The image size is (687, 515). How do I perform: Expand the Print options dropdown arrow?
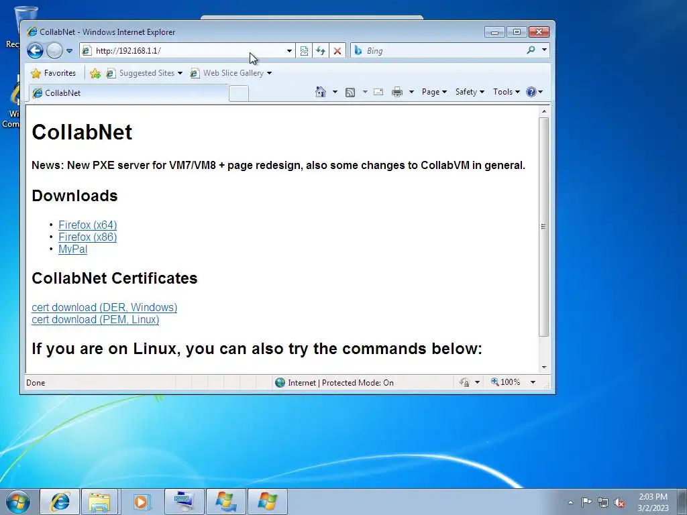[x=411, y=92]
